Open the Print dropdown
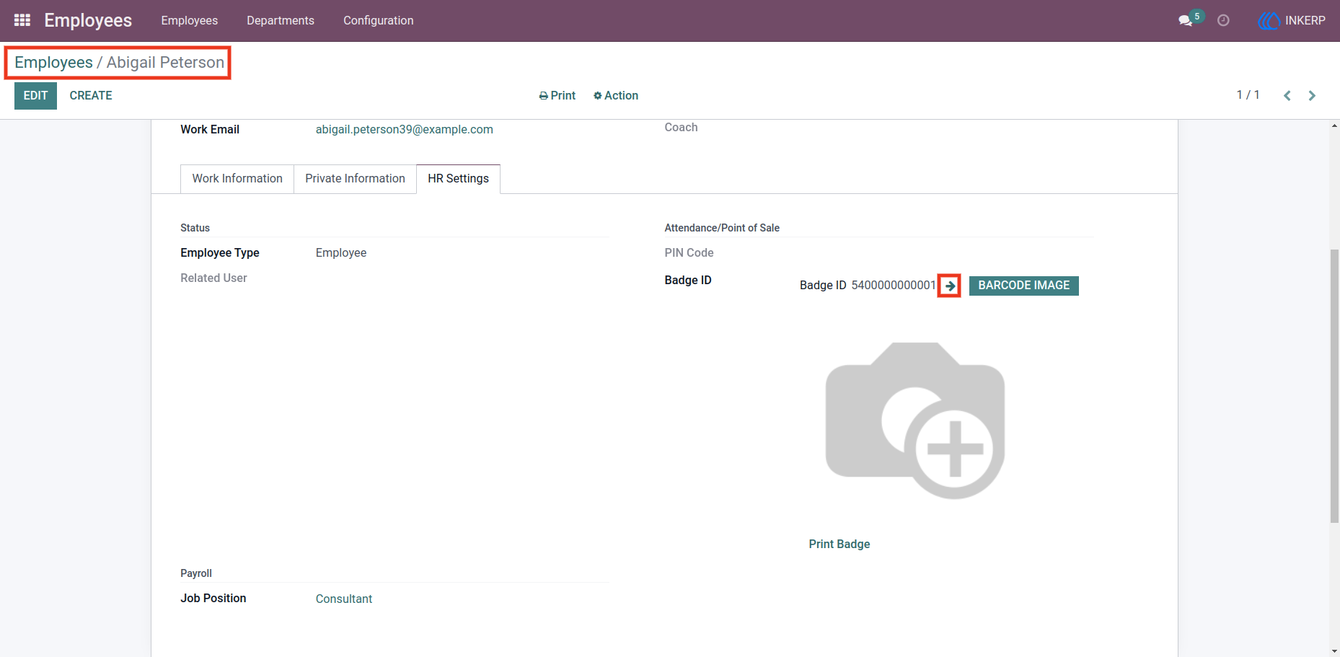1340x657 pixels. click(557, 95)
